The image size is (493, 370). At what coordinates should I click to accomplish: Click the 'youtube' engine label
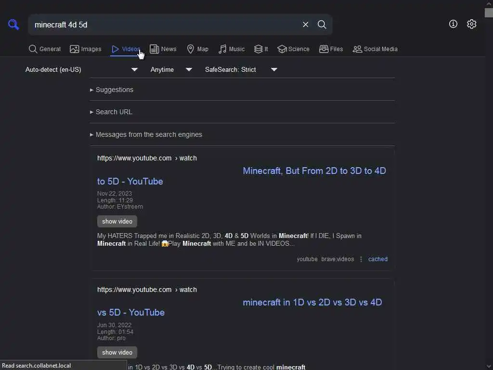[x=307, y=259]
